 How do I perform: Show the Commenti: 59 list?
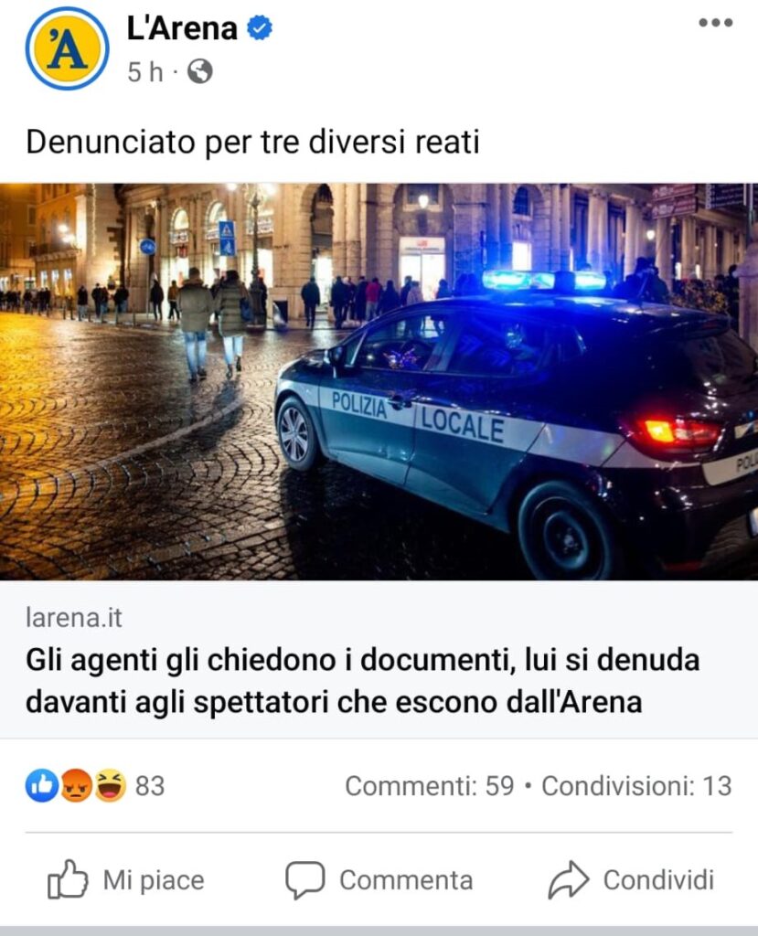pyautogui.click(x=430, y=786)
